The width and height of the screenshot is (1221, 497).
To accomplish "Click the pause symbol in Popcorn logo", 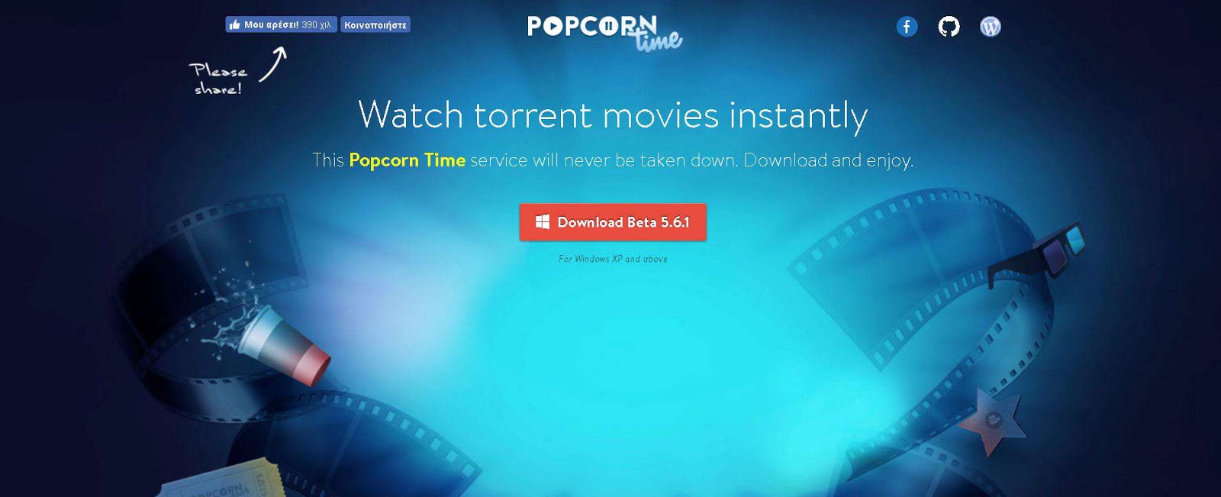I will pos(609,27).
